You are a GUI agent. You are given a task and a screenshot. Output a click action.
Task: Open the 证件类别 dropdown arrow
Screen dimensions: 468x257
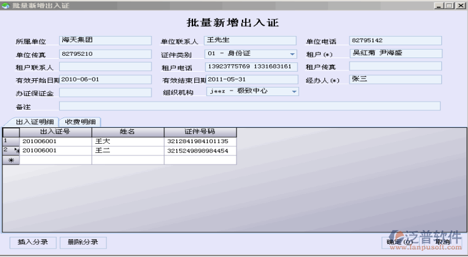point(292,54)
